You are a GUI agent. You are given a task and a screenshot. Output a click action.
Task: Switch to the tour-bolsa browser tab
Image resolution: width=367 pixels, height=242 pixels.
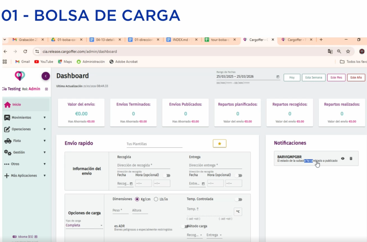tap(220, 40)
